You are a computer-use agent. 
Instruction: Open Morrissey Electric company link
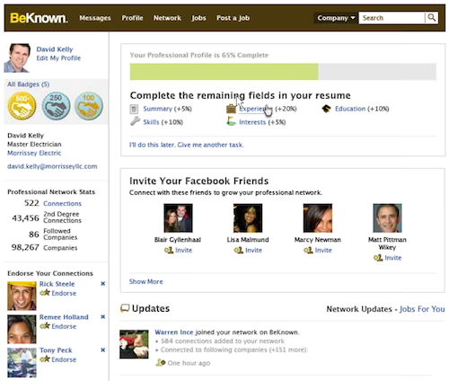(x=34, y=153)
